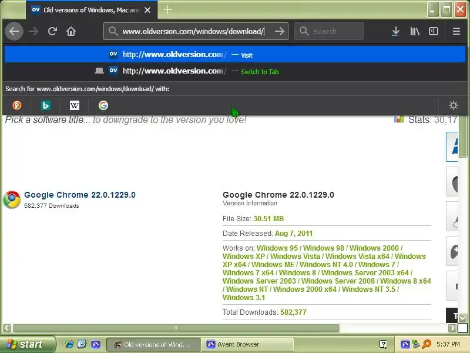Click the horizontal scrollbar left arrow
Screen dimensions: 470x353
[7, 328]
